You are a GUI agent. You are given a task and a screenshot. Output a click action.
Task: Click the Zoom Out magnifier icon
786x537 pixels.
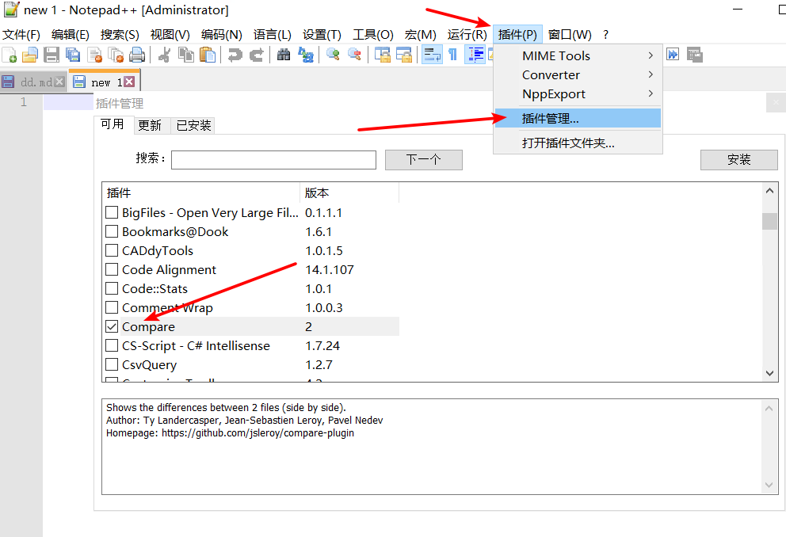354,55
